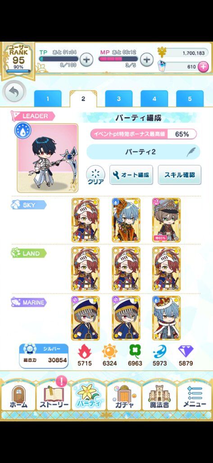Add MP with the plus icon
The image size is (213, 463).
146,59
